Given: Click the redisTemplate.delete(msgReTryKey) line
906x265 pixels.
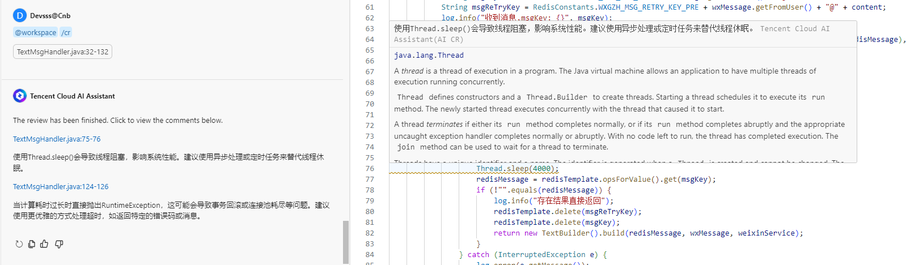Looking at the screenshot, I should click(x=568, y=211).
